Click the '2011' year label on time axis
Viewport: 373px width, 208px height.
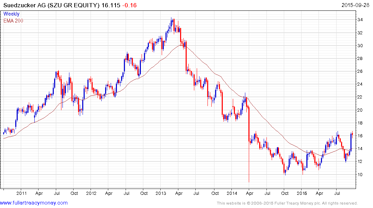[22, 193]
